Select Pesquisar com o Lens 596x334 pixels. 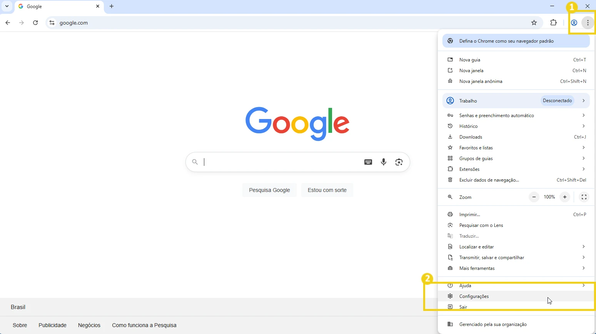click(516, 225)
